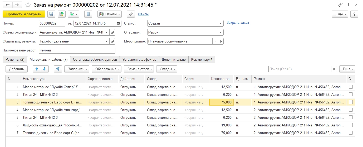363x147 pixels.
Task: Switch to the Ремонты (2) tab
Action: [15, 60]
